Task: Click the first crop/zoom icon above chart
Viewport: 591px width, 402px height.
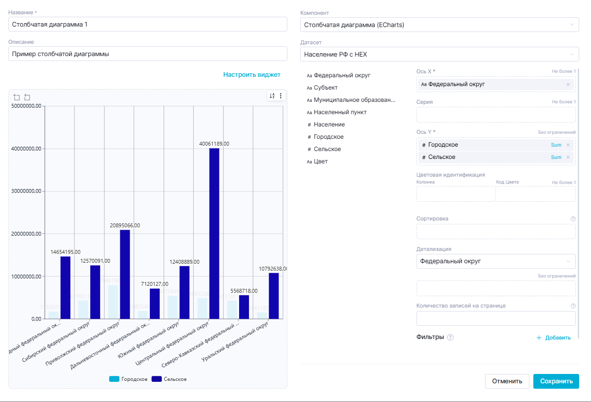Action: click(x=16, y=97)
